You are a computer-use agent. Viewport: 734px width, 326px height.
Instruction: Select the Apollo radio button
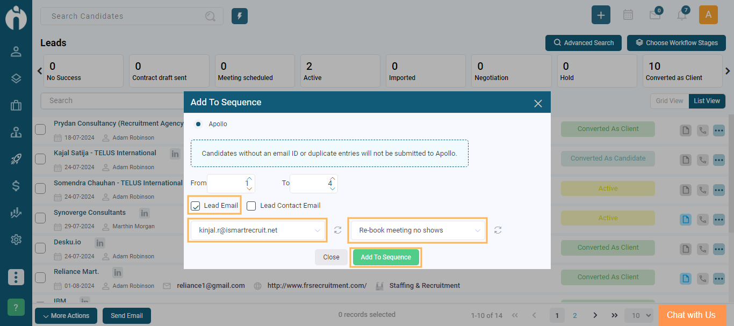[x=198, y=124]
